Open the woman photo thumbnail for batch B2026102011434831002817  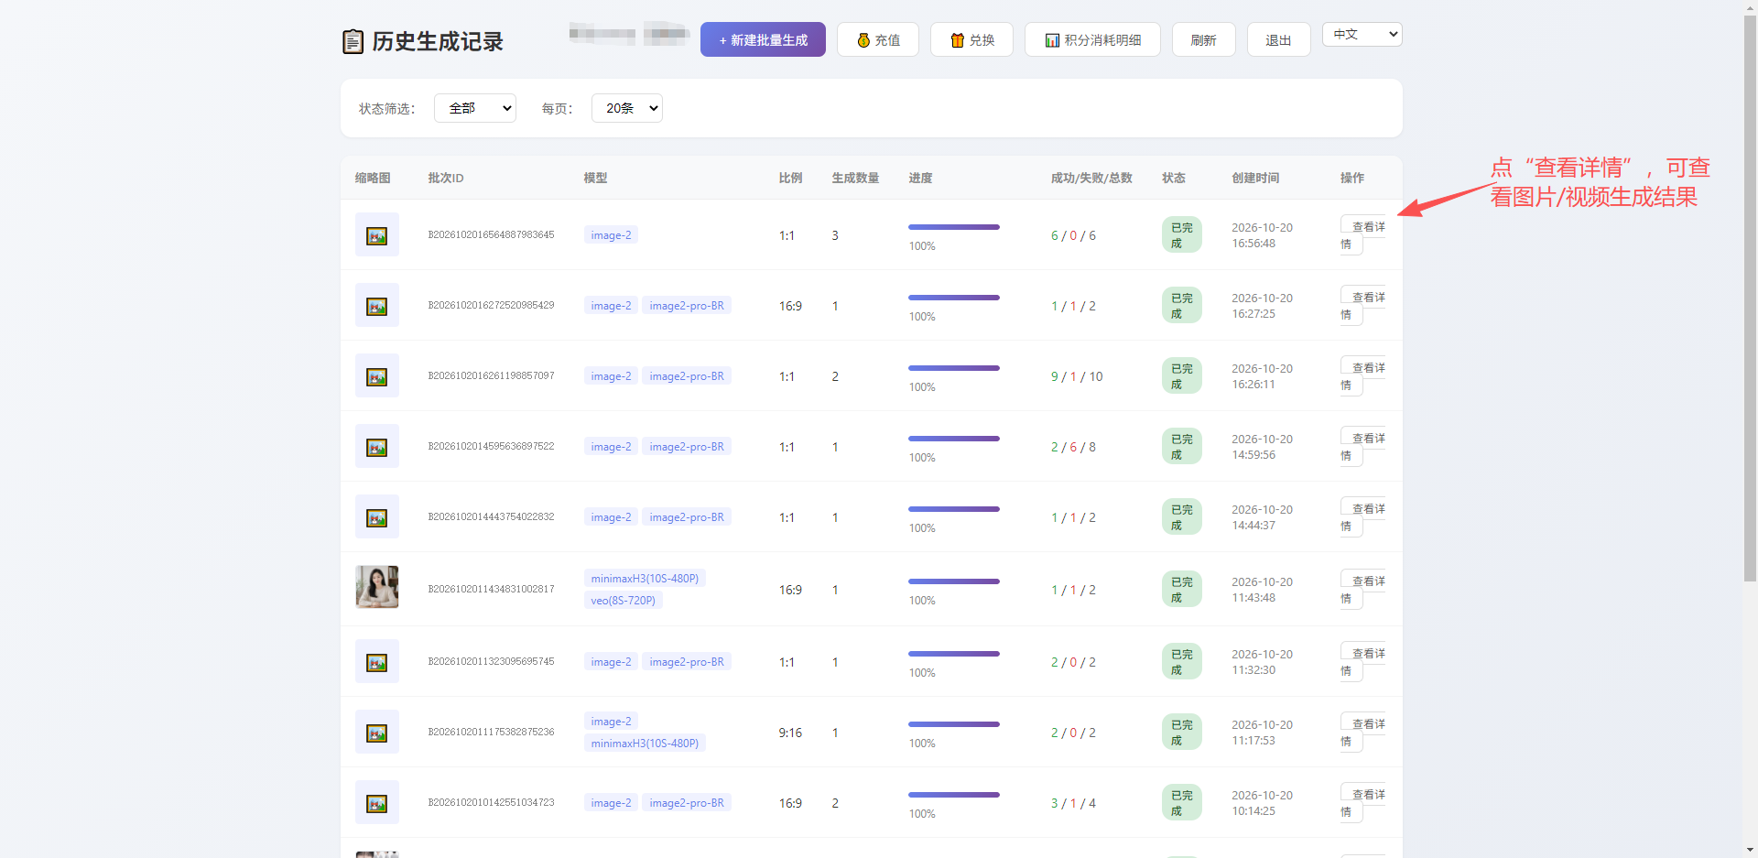coord(377,587)
